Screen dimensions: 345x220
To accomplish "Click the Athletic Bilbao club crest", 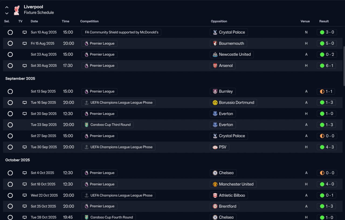I will 215,195.
